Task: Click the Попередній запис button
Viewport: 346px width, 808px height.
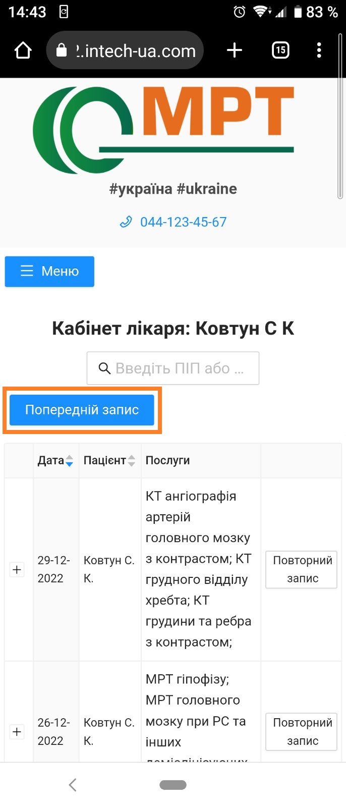Action: tap(82, 410)
